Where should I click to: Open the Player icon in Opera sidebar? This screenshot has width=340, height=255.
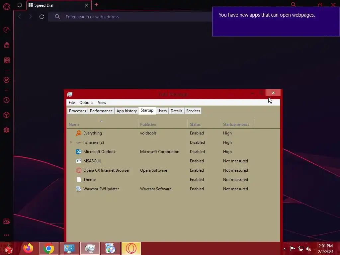point(7,80)
